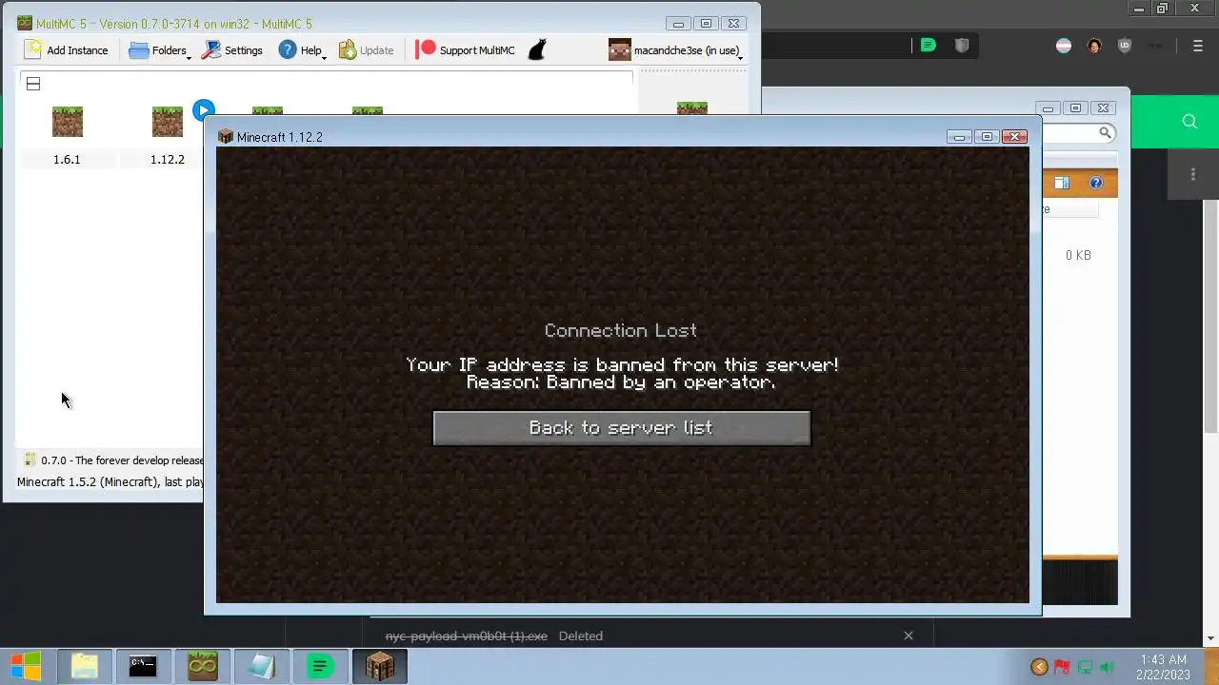Click the volume speaker tray icon
The height and width of the screenshot is (685, 1219).
click(x=1107, y=667)
